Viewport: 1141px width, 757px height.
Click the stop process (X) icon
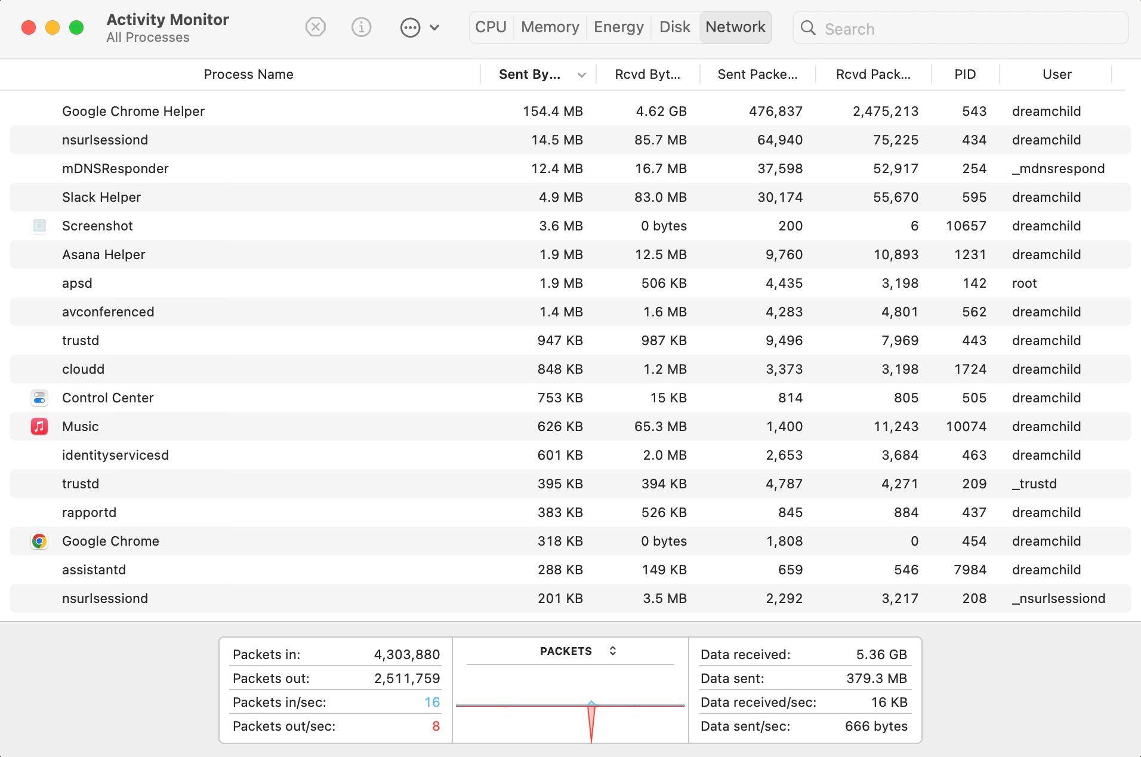(x=316, y=27)
